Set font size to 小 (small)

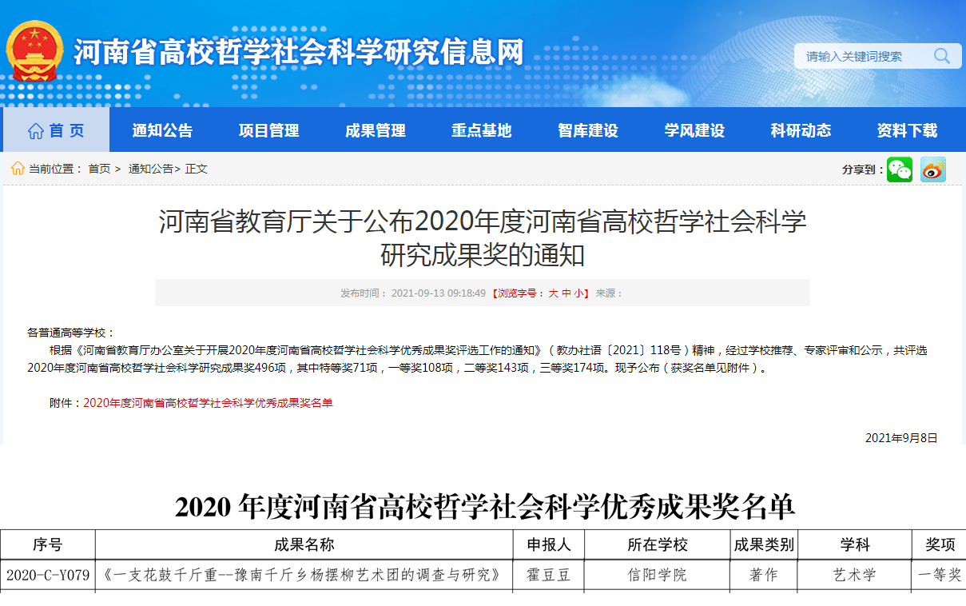point(578,293)
